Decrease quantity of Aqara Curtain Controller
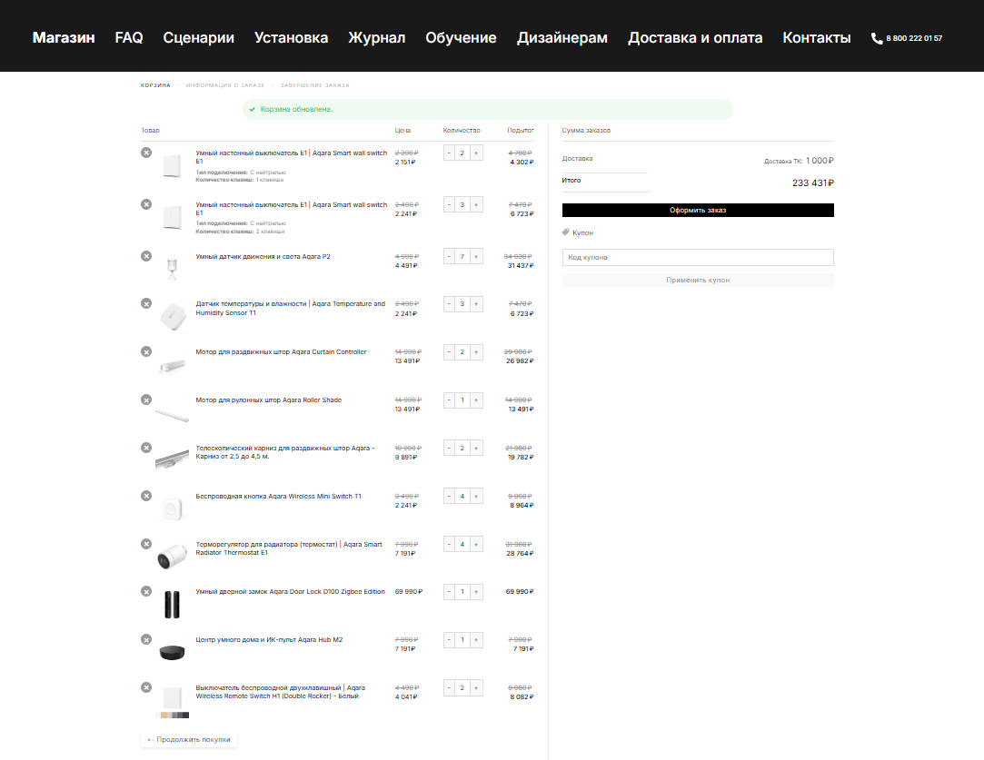Image resolution: width=984 pixels, height=760 pixels. [450, 352]
